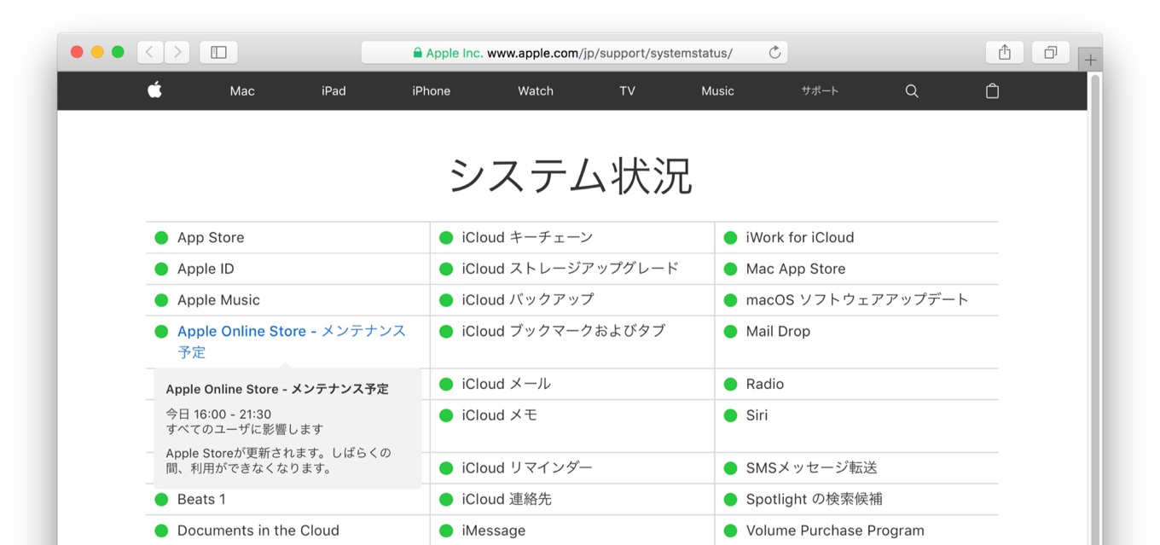Add a new tab with plus button

click(x=1089, y=61)
